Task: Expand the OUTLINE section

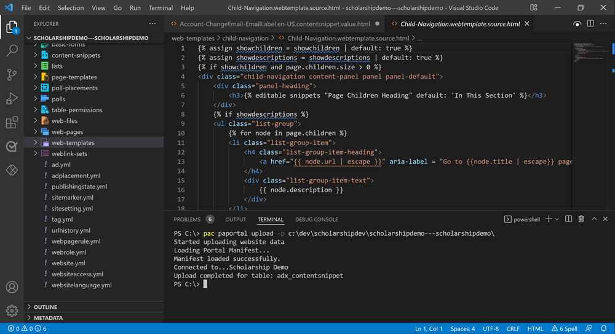Action: pos(45,307)
